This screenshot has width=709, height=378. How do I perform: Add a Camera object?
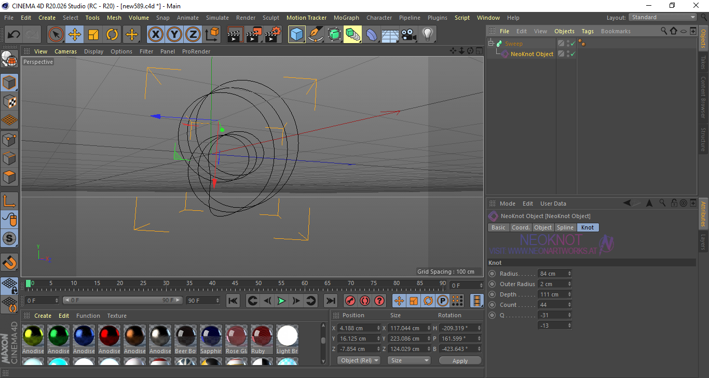[409, 35]
